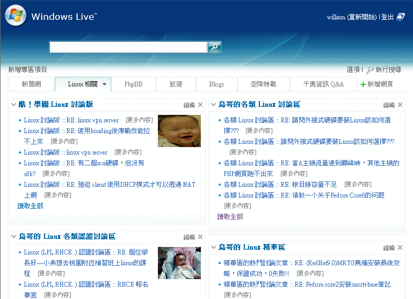Click the Windows Live logo orb

click(16, 16)
